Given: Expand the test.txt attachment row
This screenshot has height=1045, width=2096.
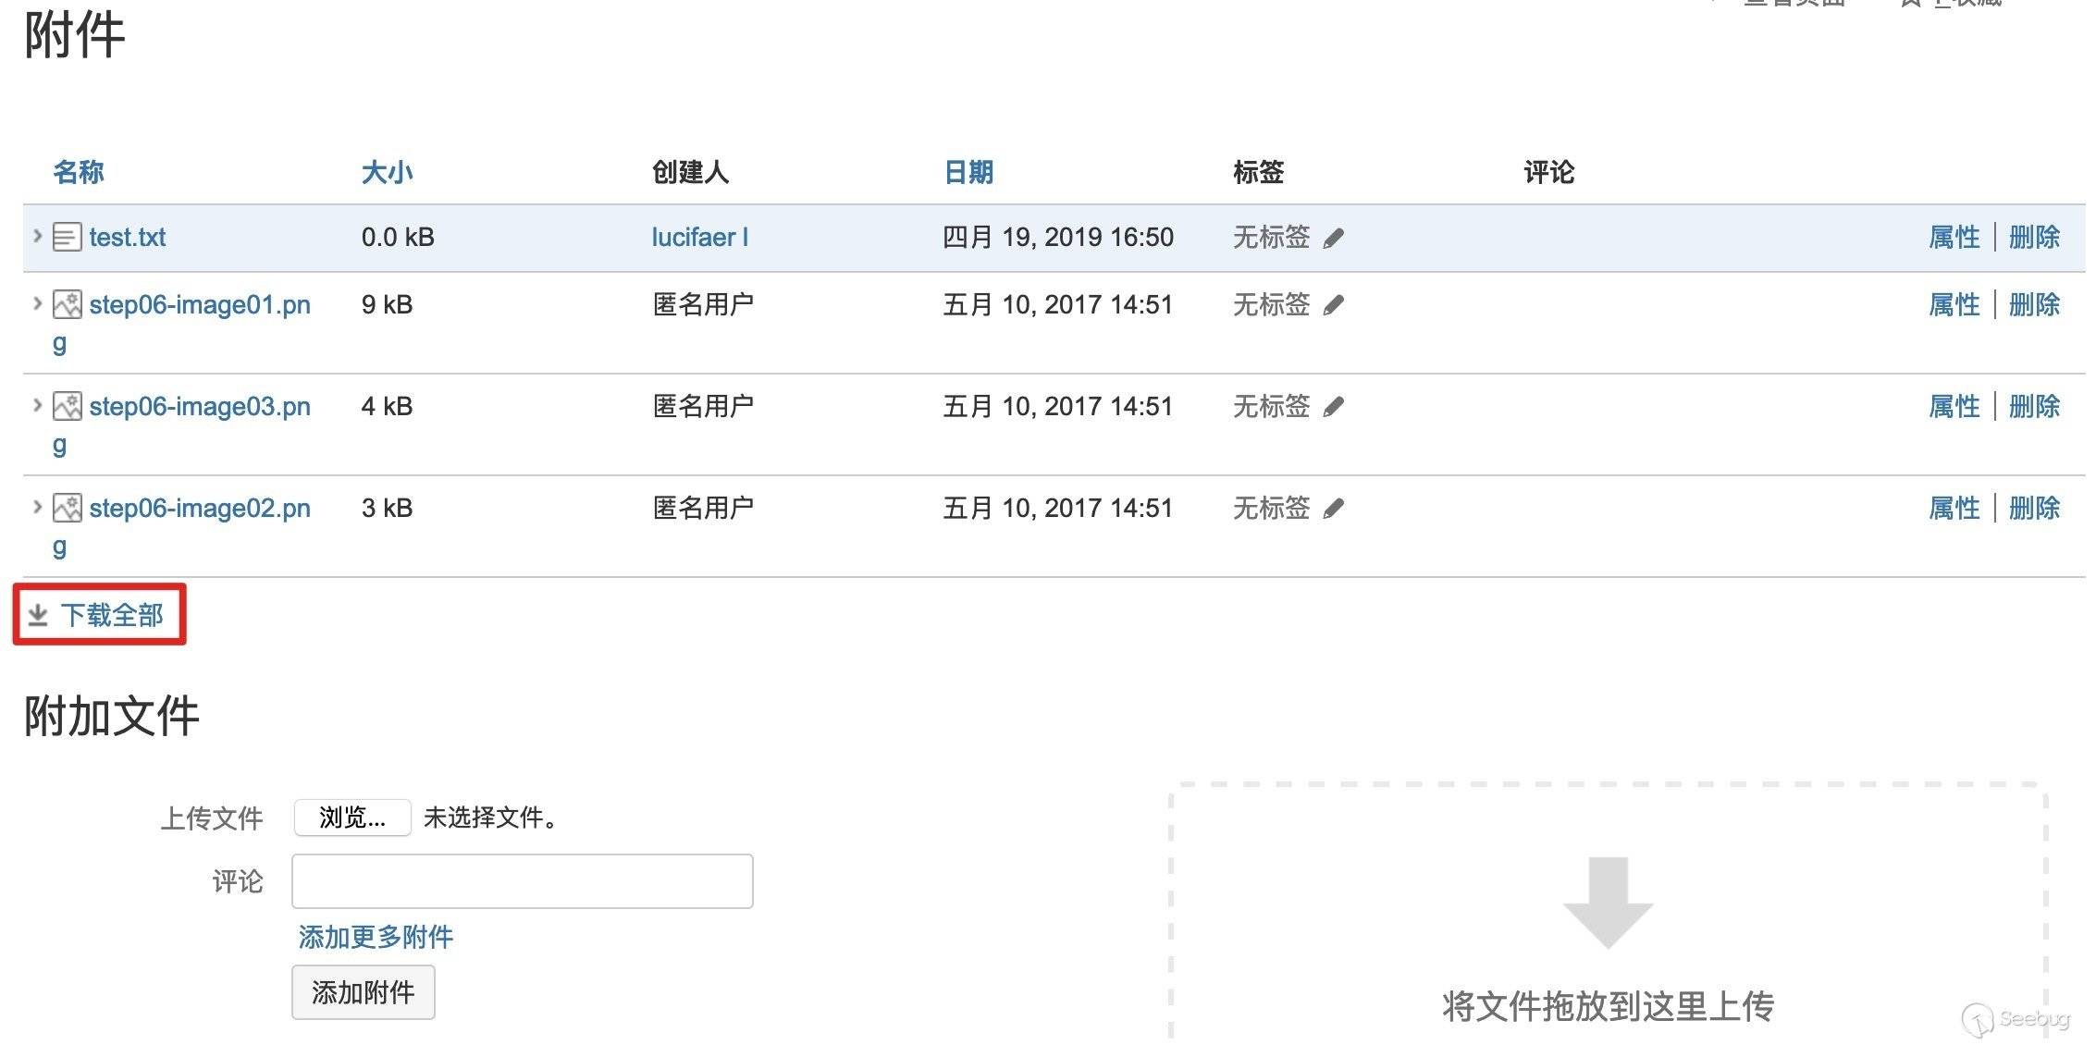Looking at the screenshot, I should pyautogui.click(x=37, y=236).
